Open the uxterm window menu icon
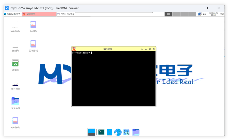The width and height of the screenshot is (230, 139). pos(74,49)
